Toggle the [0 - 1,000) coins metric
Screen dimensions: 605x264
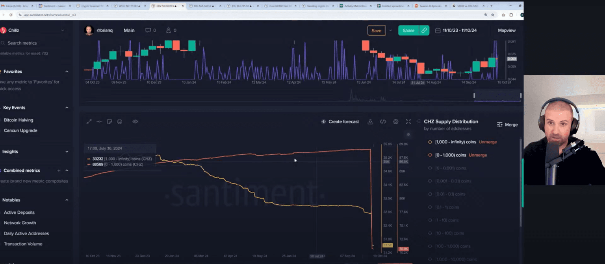[430, 155]
